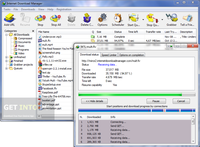Viewport: 200px width, 147px height.
Task: Select the Compressed category folder
Action: (x=23, y=38)
